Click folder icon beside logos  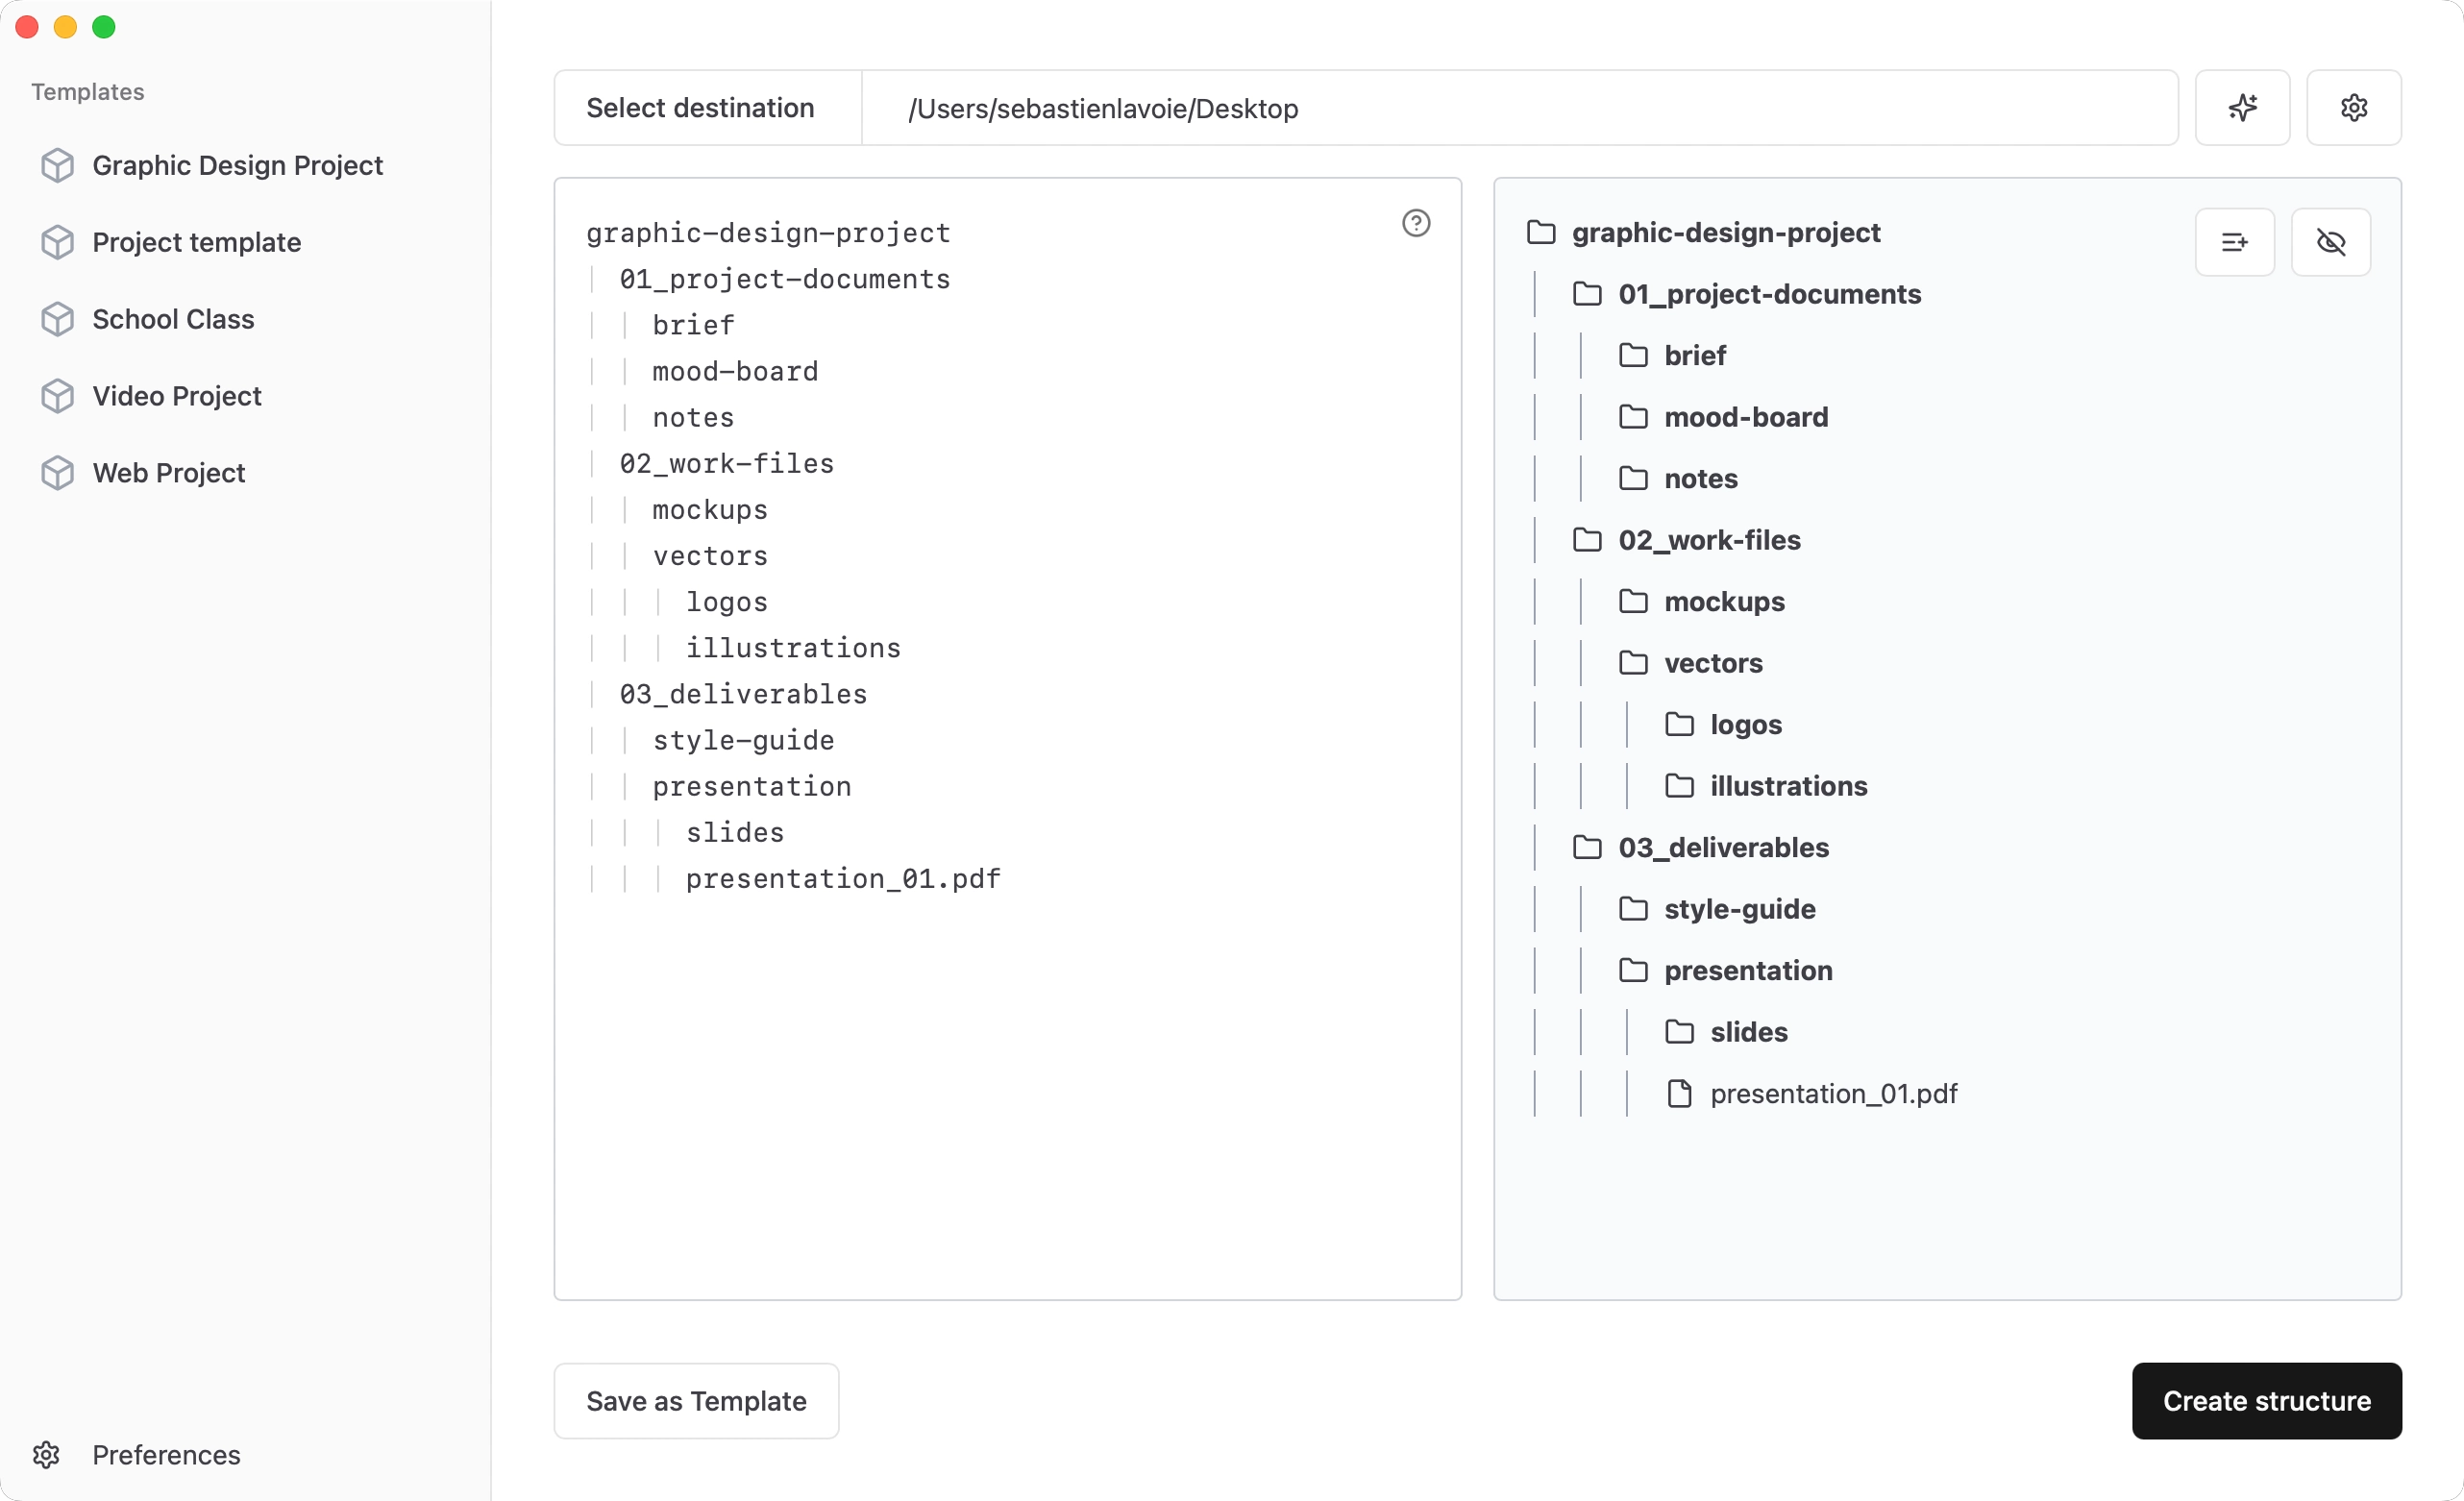tap(1678, 724)
